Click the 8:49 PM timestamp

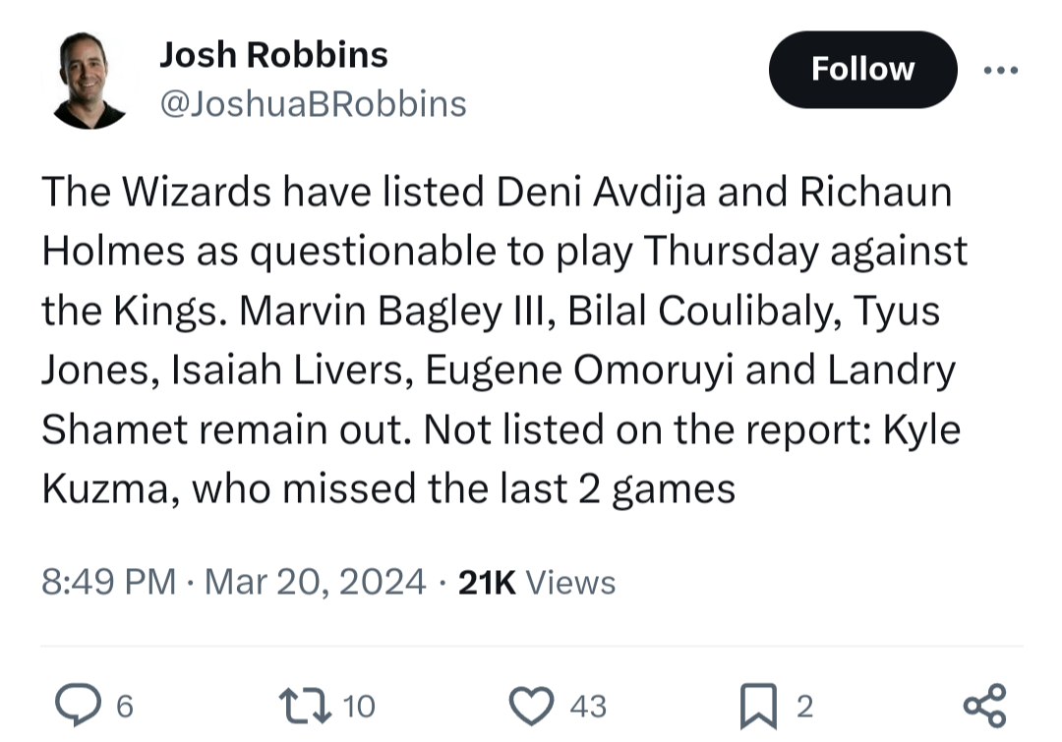[108, 582]
